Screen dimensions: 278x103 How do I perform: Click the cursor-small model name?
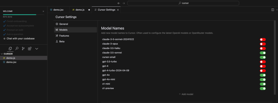109,57
